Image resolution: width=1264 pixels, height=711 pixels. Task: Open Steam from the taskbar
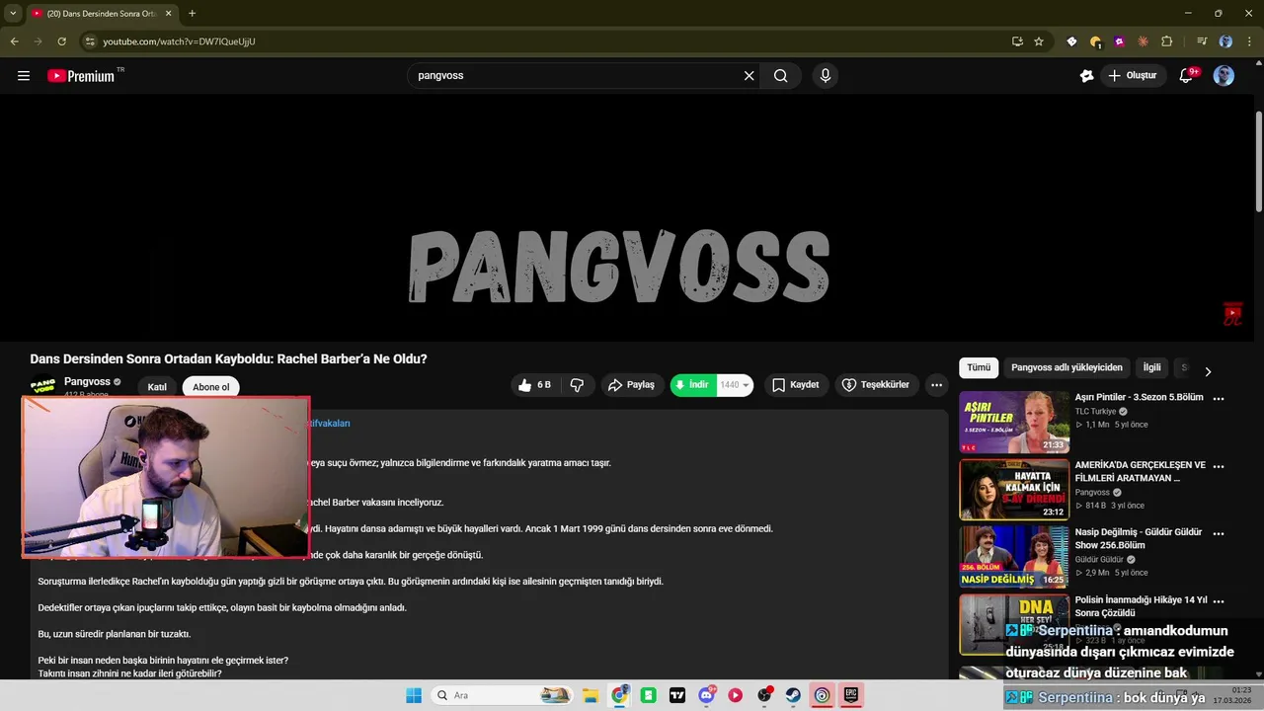(x=793, y=695)
